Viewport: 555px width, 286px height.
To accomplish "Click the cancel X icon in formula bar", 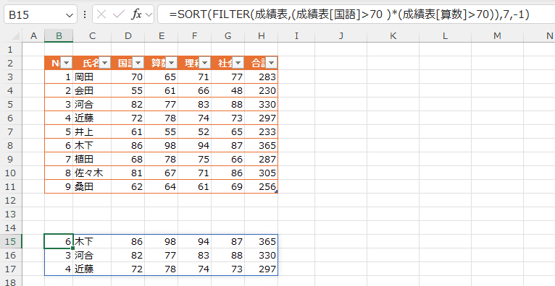I will point(101,14).
